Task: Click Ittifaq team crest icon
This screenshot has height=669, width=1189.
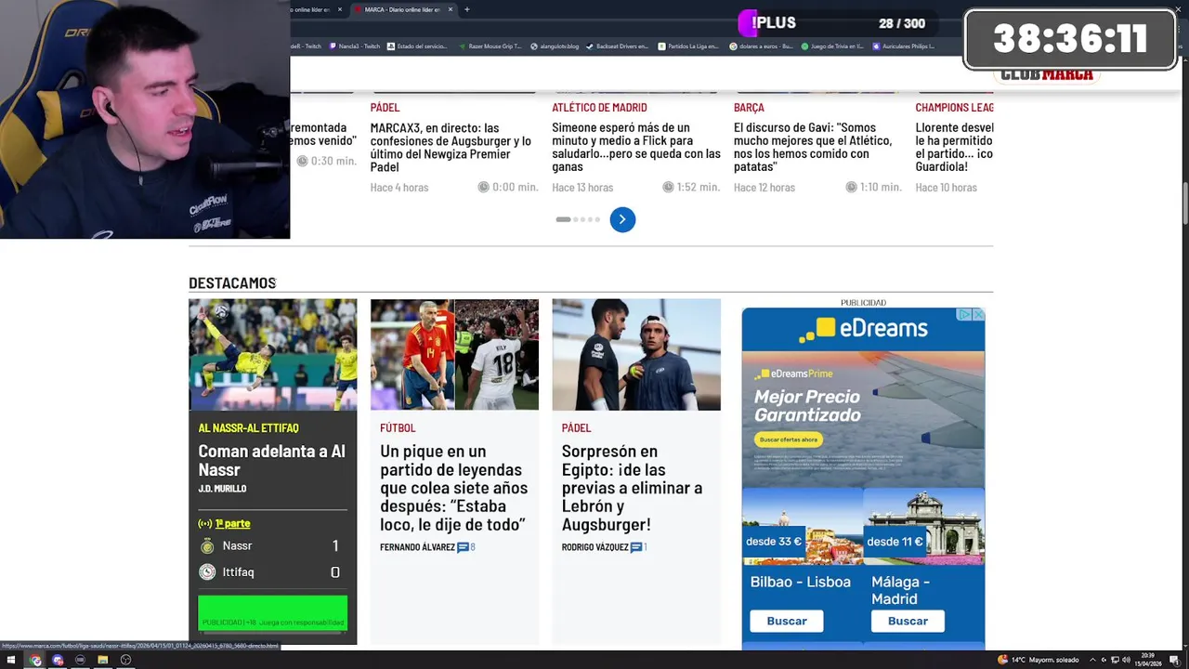Action: point(207,572)
